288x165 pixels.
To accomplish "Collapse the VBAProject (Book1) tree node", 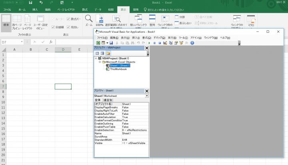I will [96, 58].
